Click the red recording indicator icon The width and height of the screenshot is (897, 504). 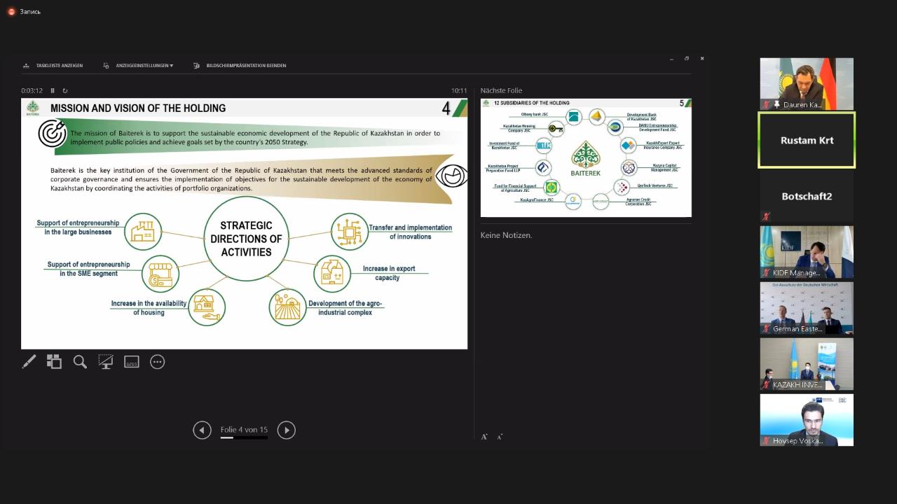click(11, 11)
